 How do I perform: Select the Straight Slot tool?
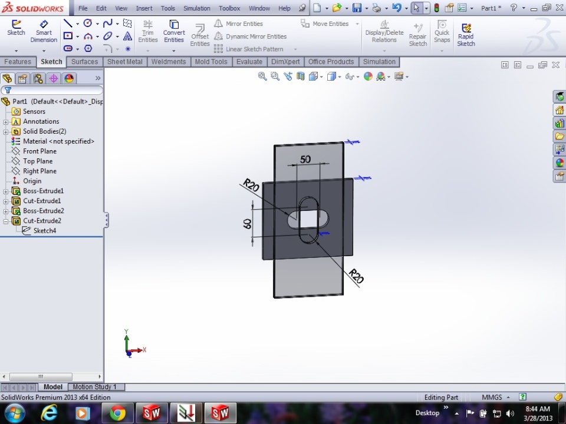(68, 48)
